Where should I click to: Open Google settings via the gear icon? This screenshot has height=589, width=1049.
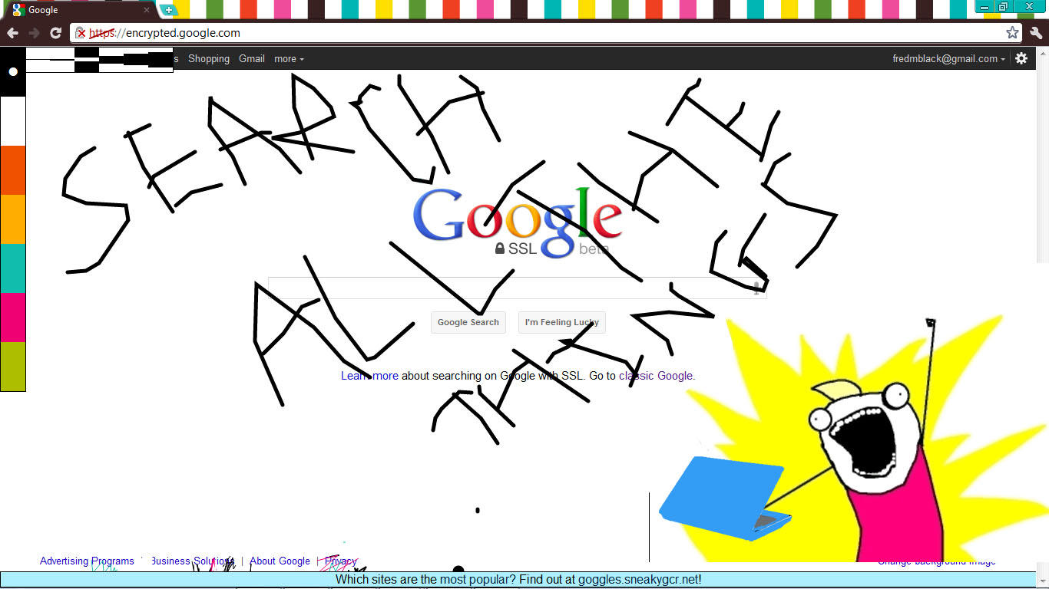[1021, 58]
